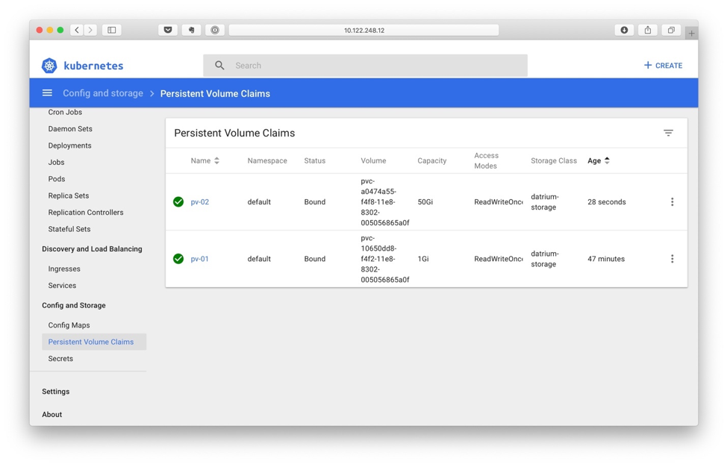Image resolution: width=727 pixels, height=464 pixels.
Task: Toggle the Safari sidebar button
Action: [112, 30]
